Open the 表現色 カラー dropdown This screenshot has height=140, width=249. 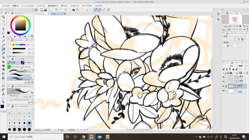[x=231, y=46]
